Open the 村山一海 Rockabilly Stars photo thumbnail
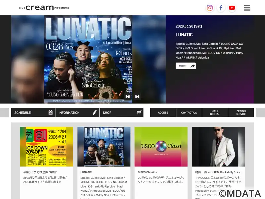The image size is (265, 199). (x=219, y=147)
